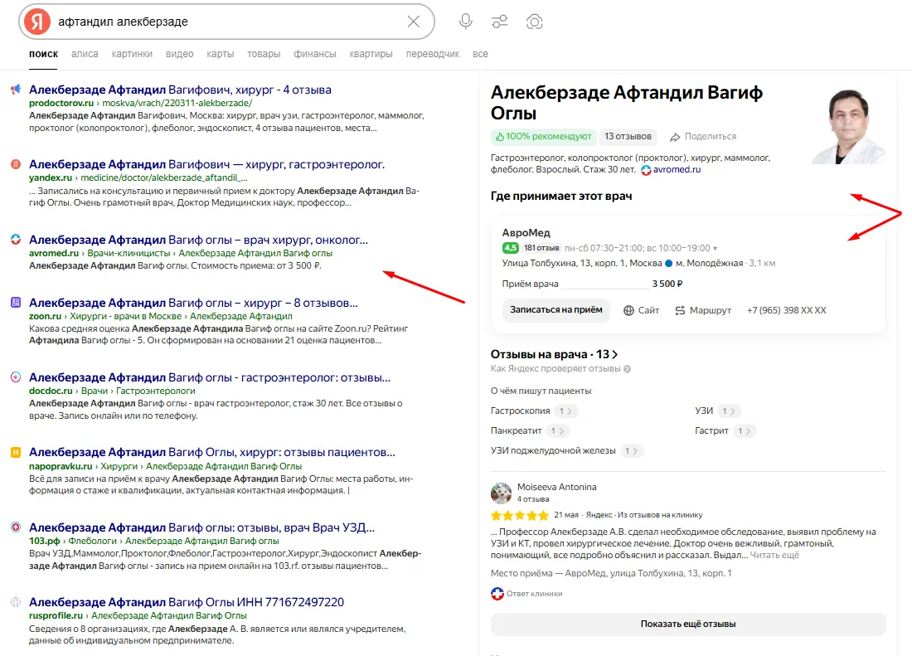Click 'Записаться на приём' button
Screen dimensions: 912x656
(556, 310)
